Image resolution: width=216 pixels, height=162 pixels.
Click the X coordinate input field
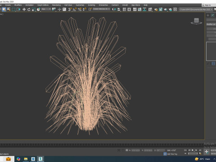coord(135,150)
